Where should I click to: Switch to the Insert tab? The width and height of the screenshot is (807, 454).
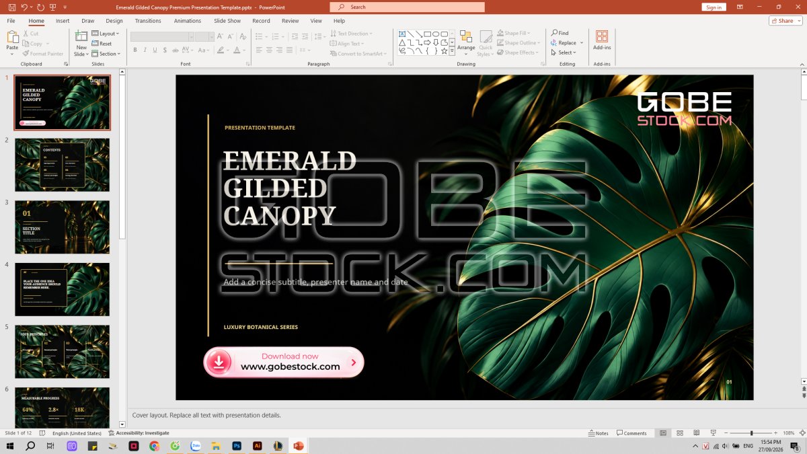tap(63, 21)
